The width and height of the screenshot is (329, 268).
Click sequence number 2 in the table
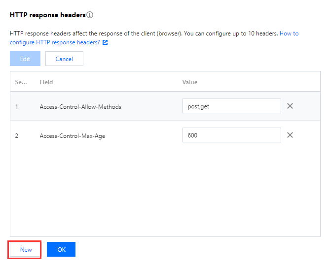pyautogui.click(x=17, y=135)
